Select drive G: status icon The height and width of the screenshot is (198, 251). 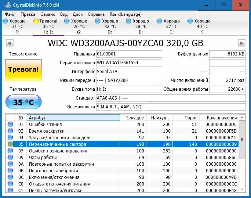pyautogui.click(x=66, y=21)
